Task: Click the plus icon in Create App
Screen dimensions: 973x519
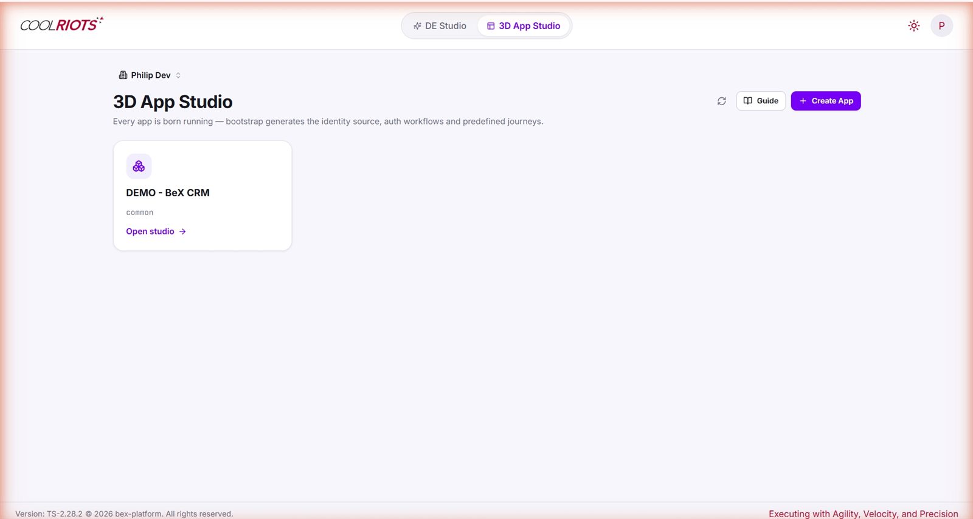Action: pyautogui.click(x=803, y=101)
